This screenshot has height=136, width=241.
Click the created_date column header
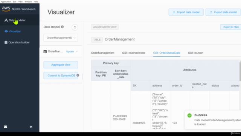[200, 86]
